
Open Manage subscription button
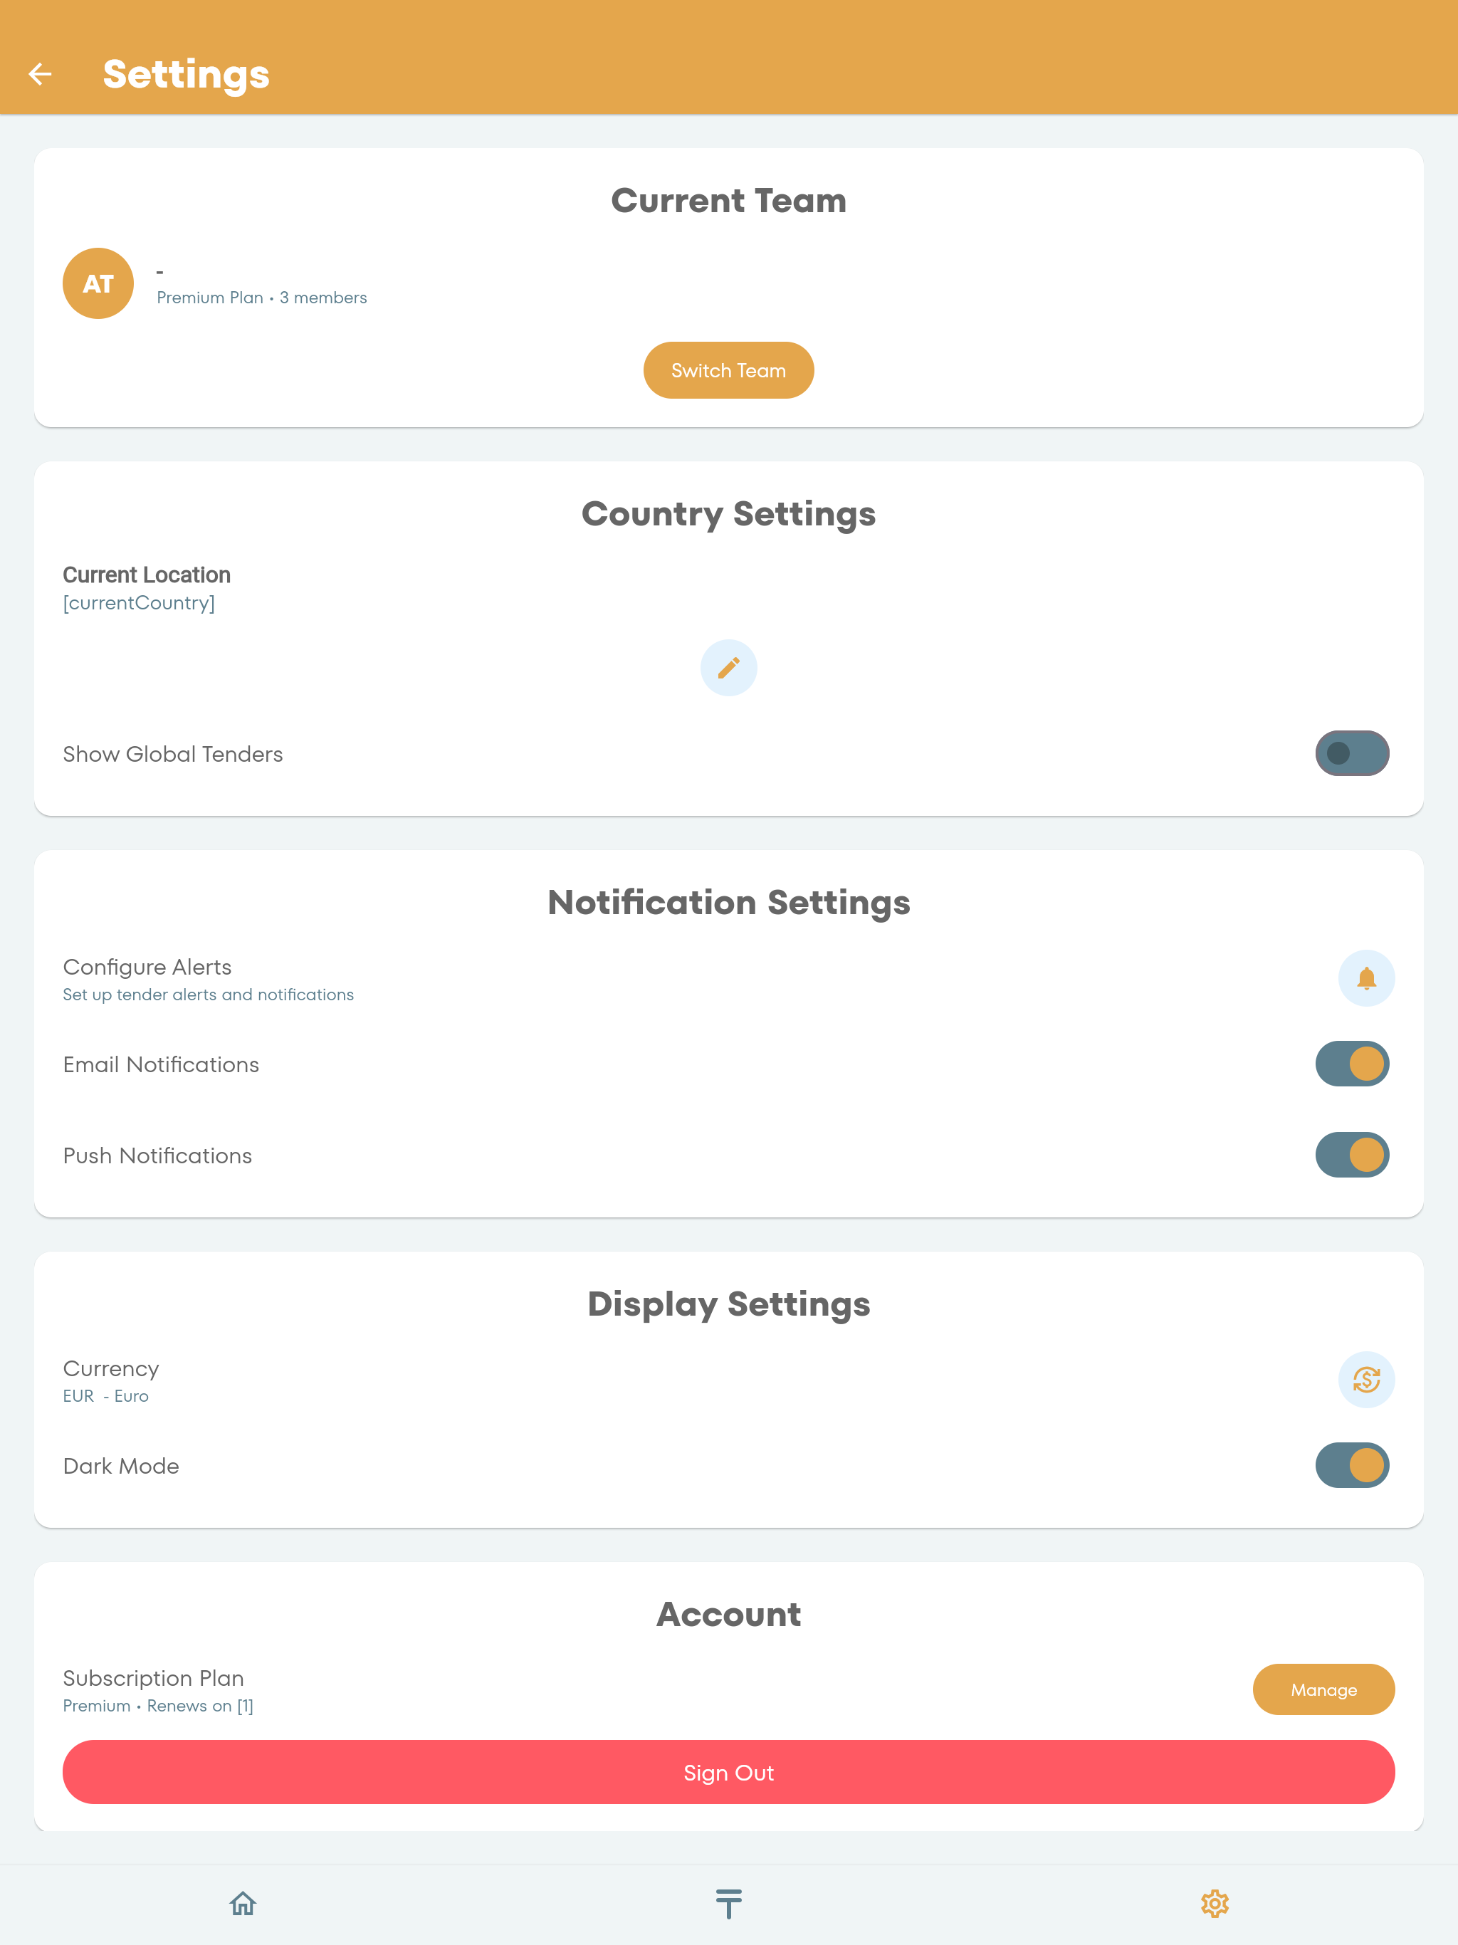tap(1323, 1689)
